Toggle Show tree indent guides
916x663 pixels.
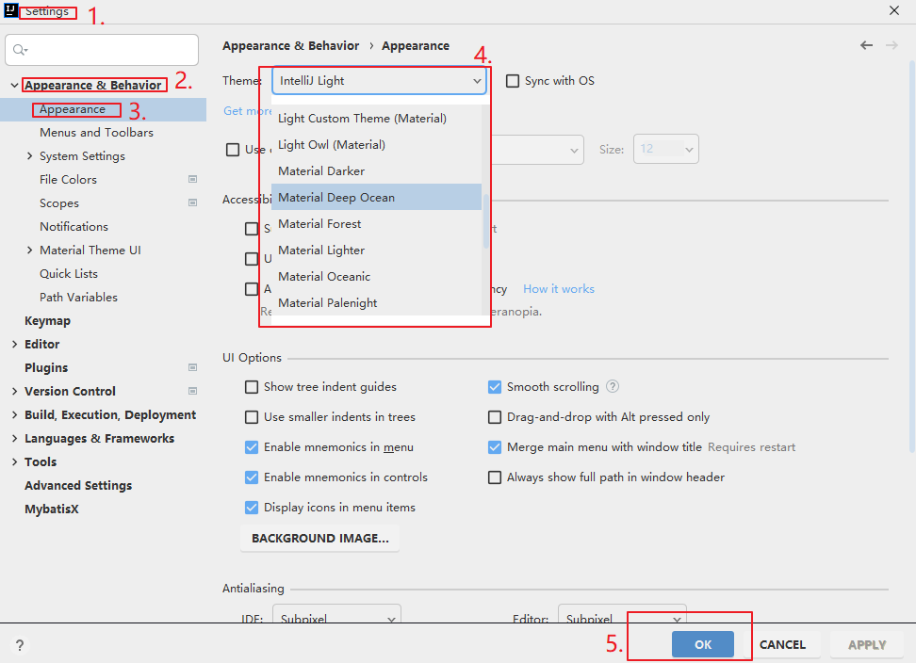coord(252,387)
